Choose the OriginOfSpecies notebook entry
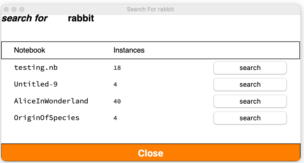 tap(47, 118)
